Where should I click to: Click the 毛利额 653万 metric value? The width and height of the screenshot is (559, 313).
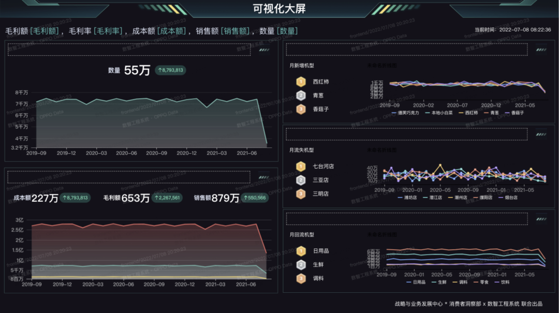tap(136, 198)
